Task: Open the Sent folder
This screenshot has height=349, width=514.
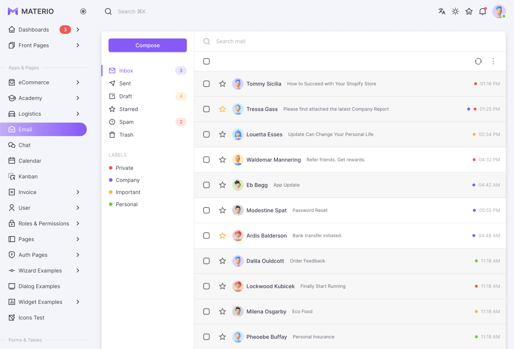Action: [x=147, y=83]
